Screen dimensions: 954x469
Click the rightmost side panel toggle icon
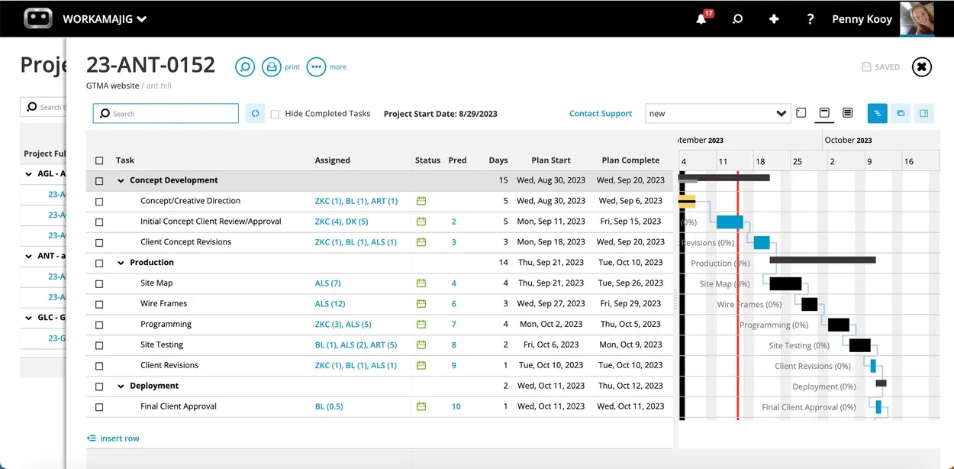point(923,113)
